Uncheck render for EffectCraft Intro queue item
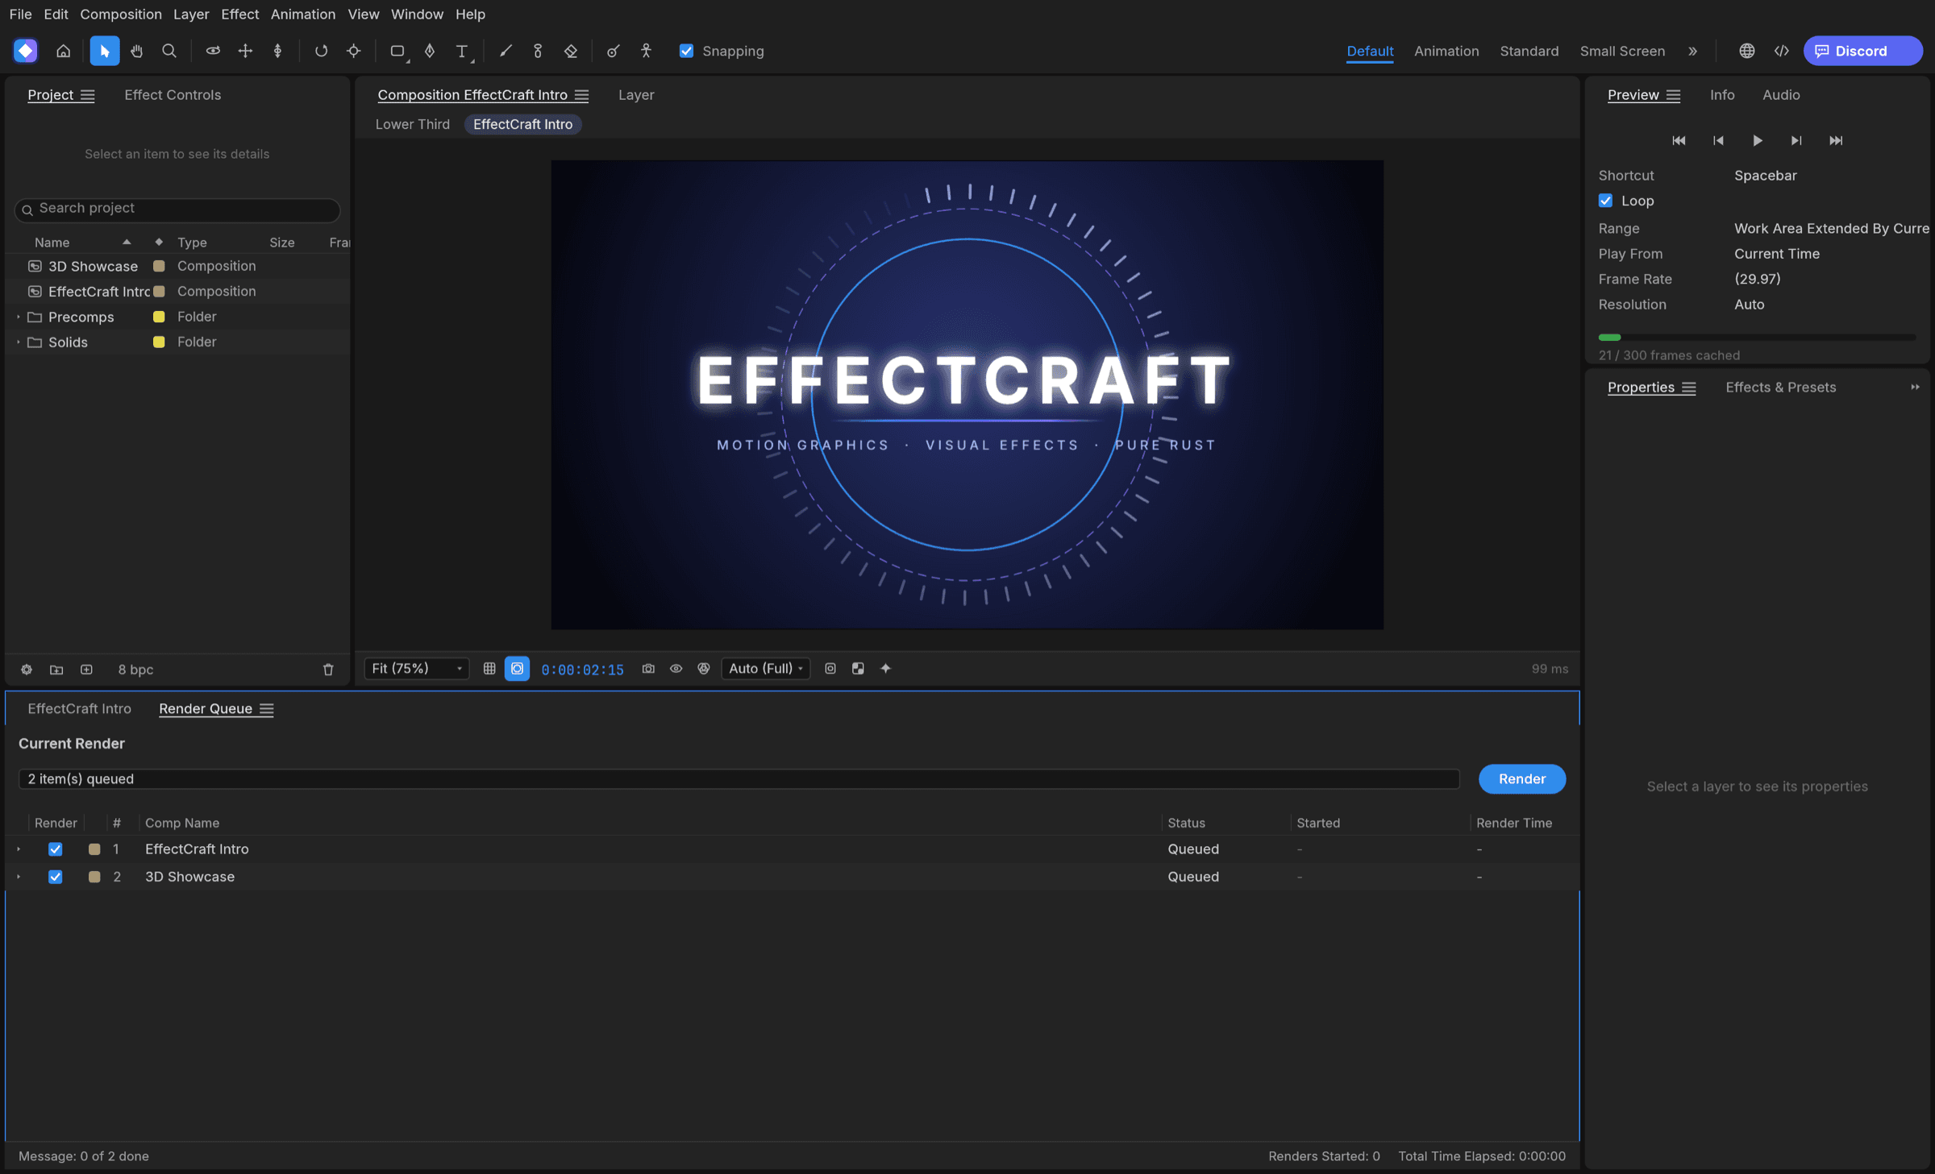 point(55,849)
